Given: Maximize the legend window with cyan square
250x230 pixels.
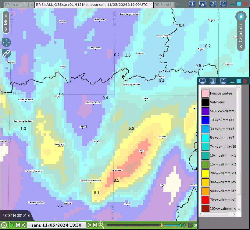Looking at the screenshot, I should coord(239,81).
